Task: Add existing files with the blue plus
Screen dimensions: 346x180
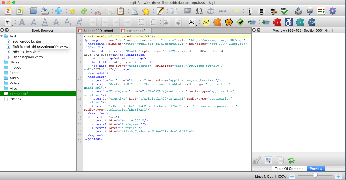Action: tap(58, 11)
